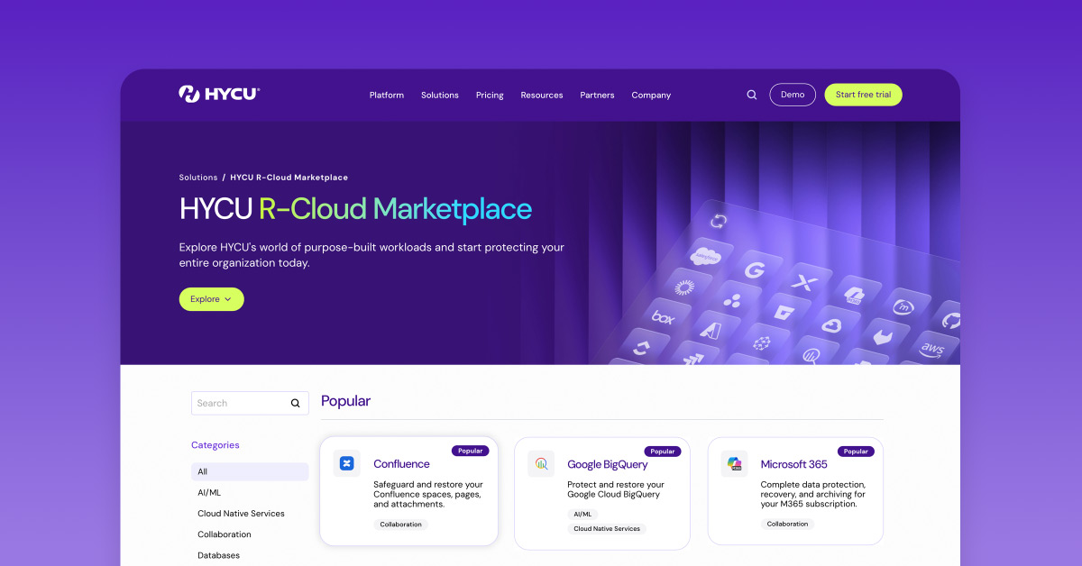This screenshot has height=566, width=1082.
Task: Filter by Cloud Native Services category
Action: pos(241,514)
